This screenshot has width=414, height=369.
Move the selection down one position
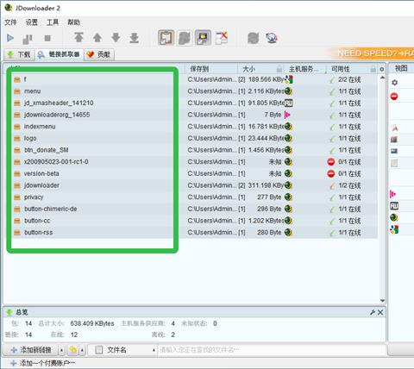[116, 38]
